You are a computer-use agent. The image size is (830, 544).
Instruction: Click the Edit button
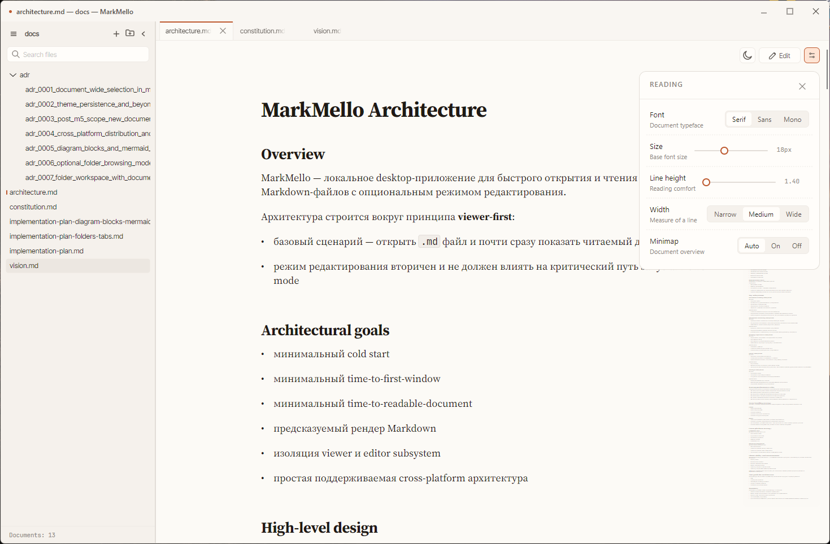pos(780,55)
